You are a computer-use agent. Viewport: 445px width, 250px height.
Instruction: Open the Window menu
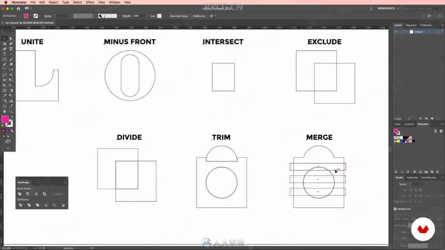[115, 2]
